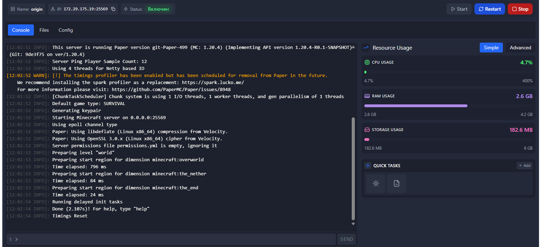Image resolution: width=540 pixels, height=247 pixels.
Task: Click the server name origin
Action: click(37, 9)
